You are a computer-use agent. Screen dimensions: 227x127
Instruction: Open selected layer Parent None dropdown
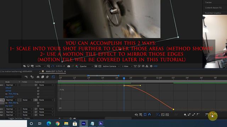click(x=46, y=100)
